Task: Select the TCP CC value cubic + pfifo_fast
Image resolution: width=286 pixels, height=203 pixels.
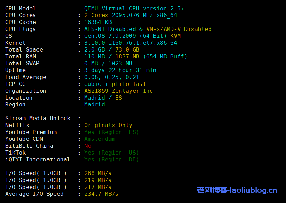Action: (x=115, y=84)
